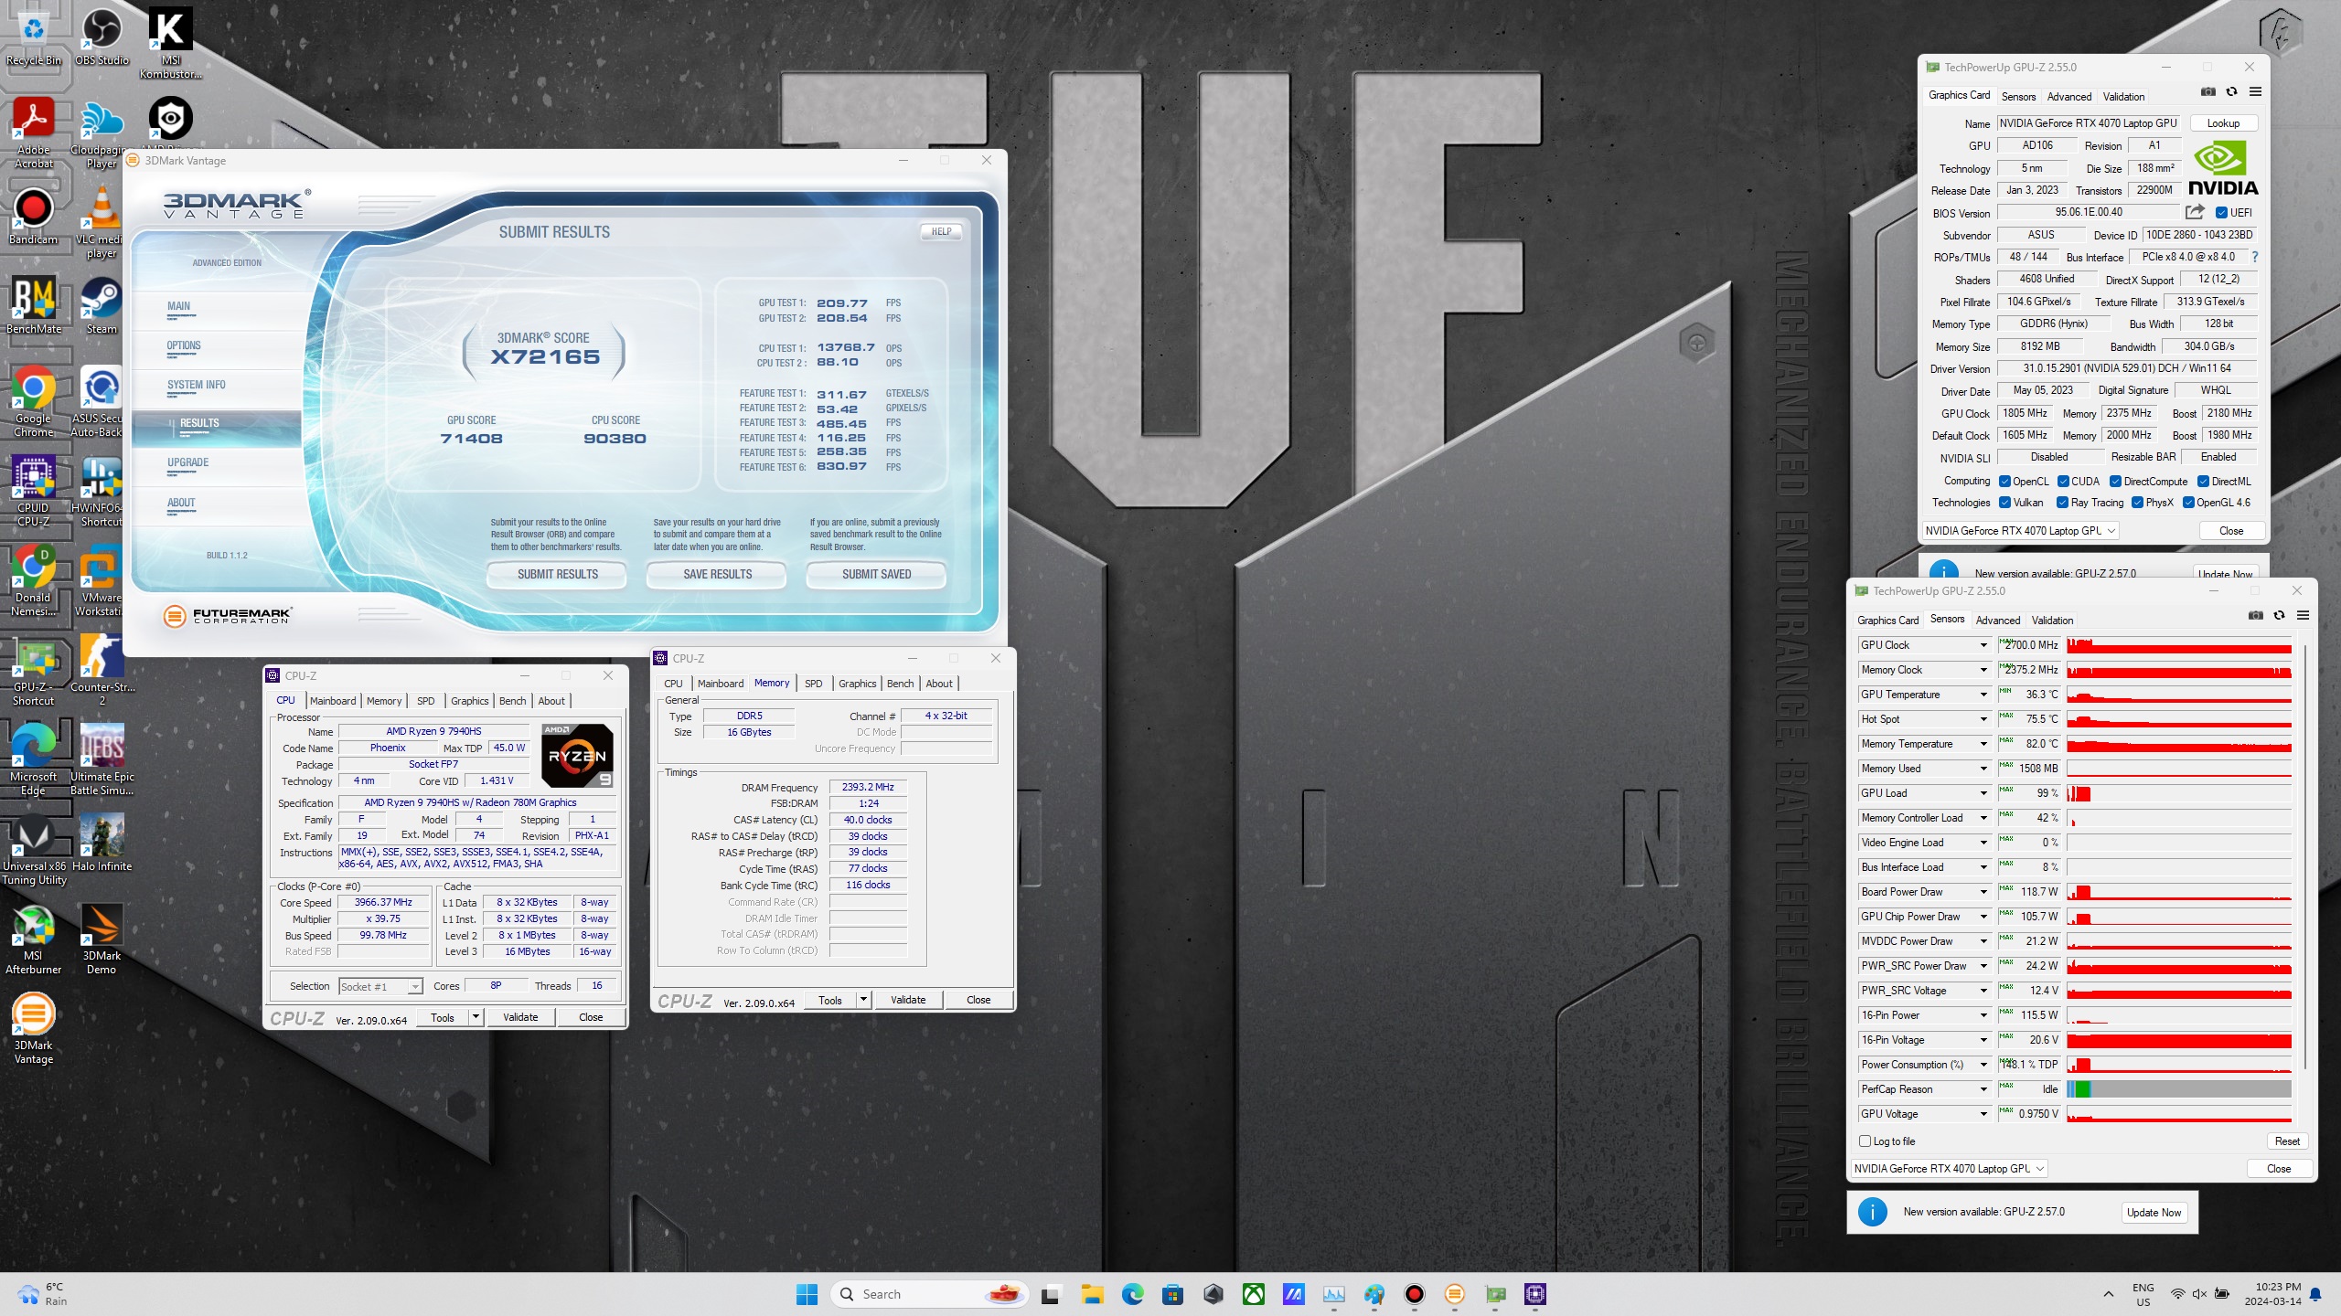Click Windows Start button on taskbar
The width and height of the screenshot is (2341, 1316).
807,1294
